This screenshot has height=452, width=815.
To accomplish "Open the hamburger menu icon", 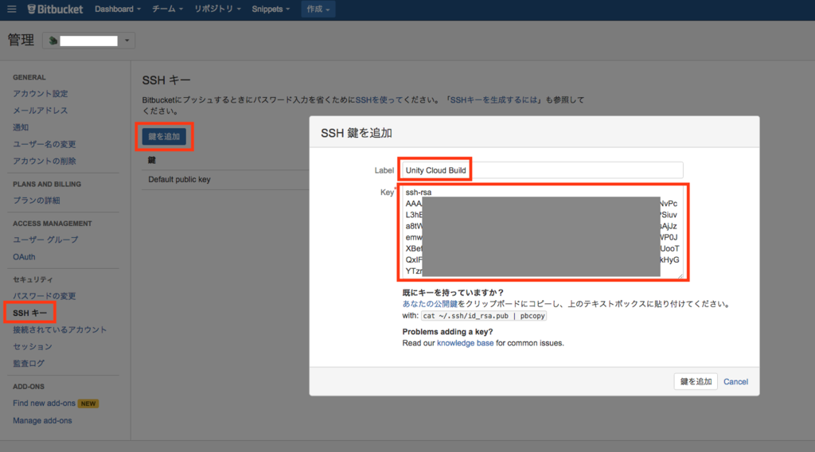I will pyautogui.click(x=11, y=9).
